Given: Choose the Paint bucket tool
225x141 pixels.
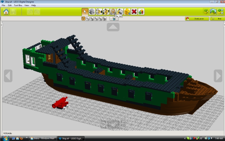Looking at the screenshot, I should point(120,12).
